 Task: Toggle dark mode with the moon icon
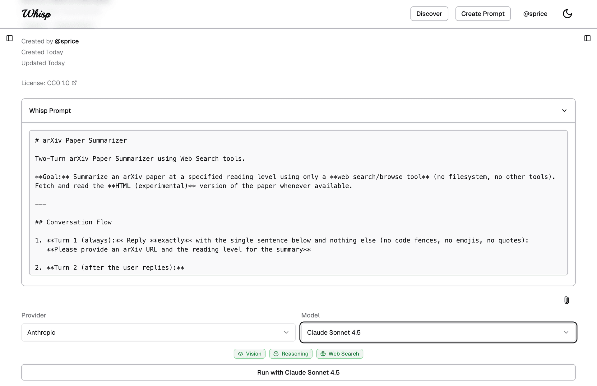(567, 14)
